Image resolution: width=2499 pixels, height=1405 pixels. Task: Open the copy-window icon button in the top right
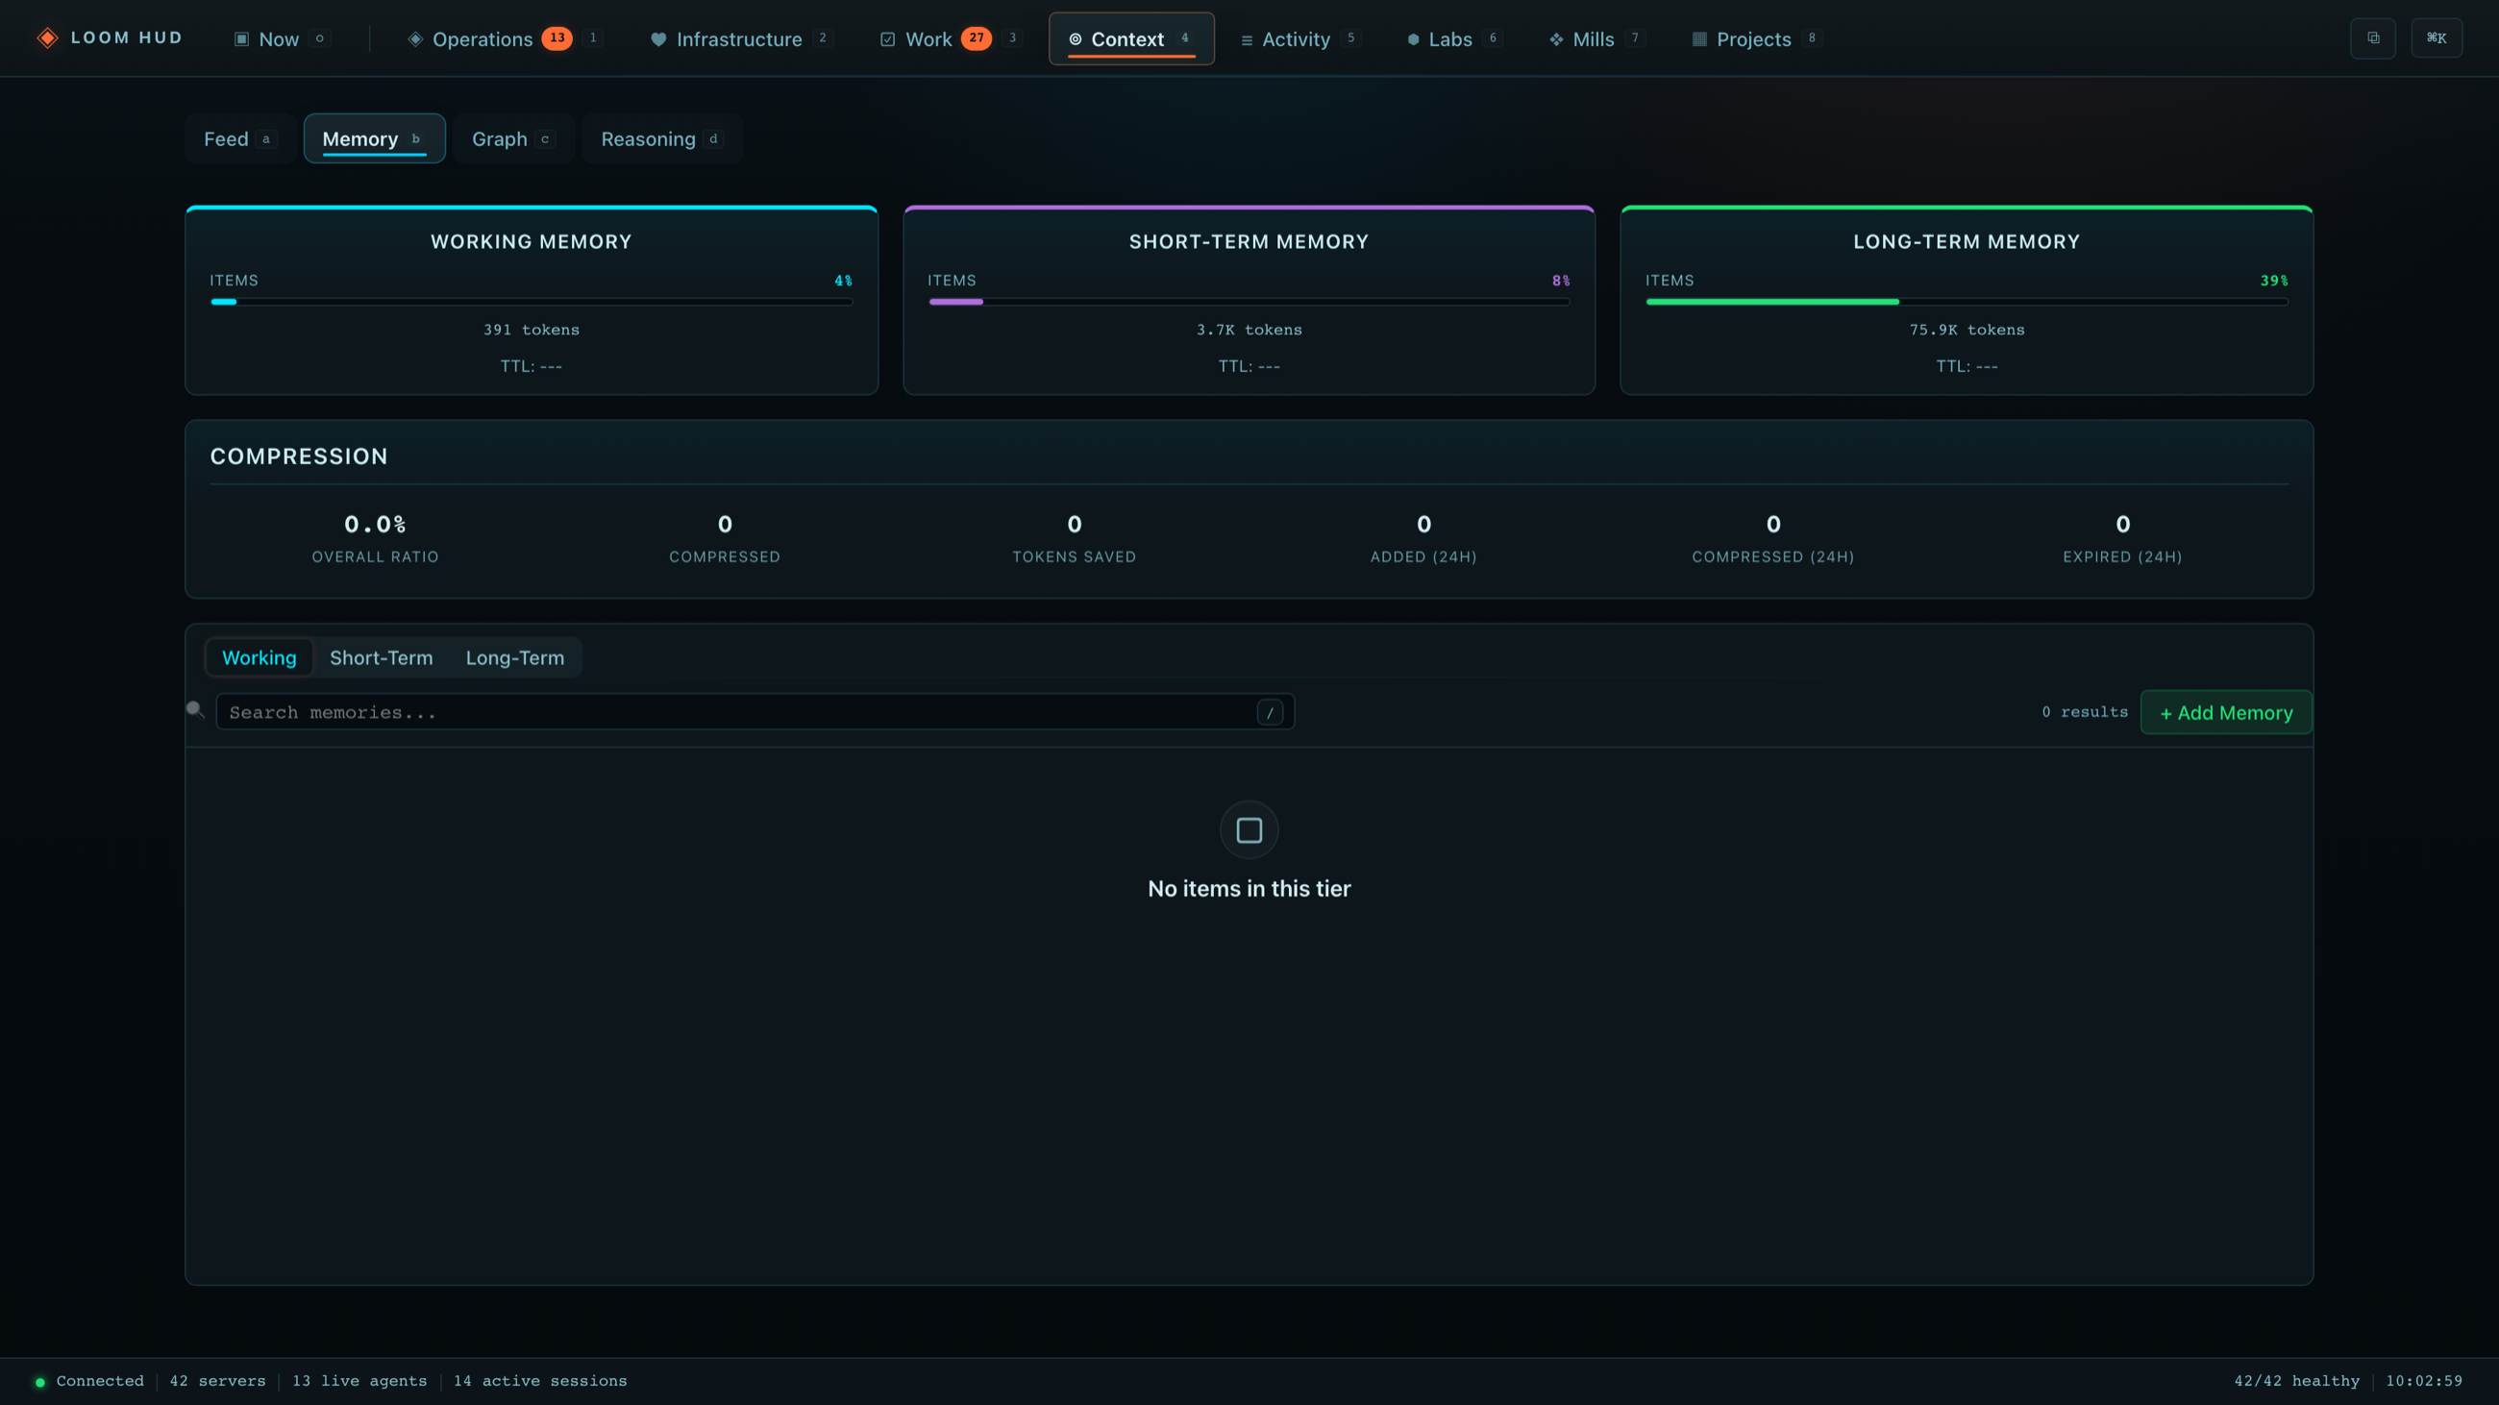click(x=2373, y=37)
